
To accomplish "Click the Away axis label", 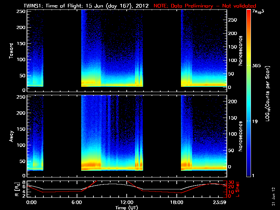I will [x=11, y=136].
